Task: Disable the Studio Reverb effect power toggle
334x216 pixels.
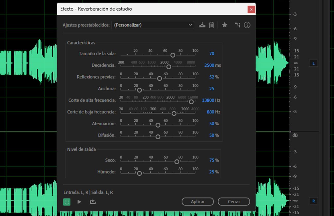Action: pyautogui.click(x=67, y=202)
